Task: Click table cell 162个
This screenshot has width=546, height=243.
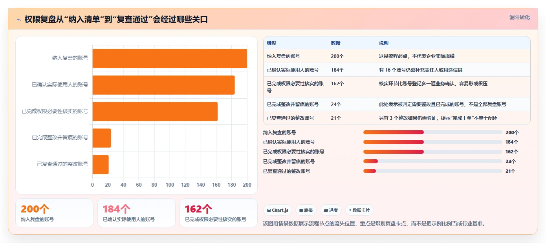Action: pyautogui.click(x=337, y=84)
